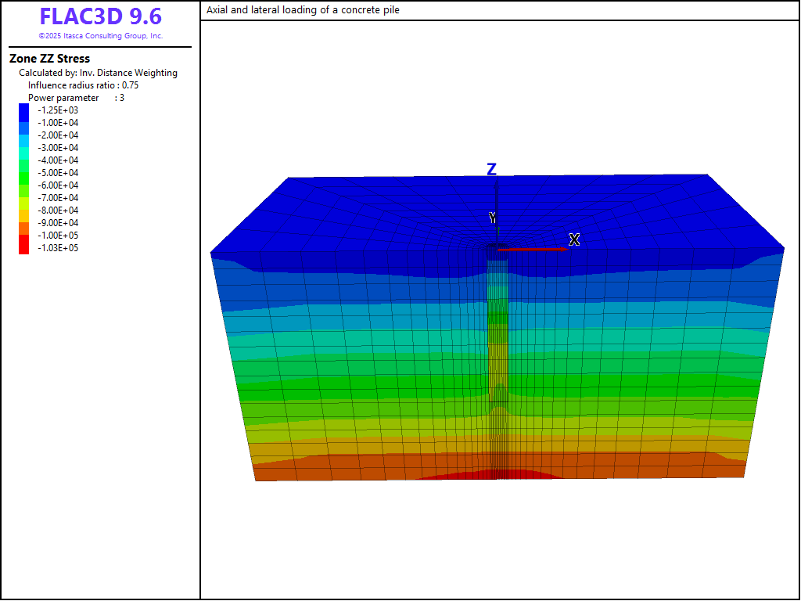The height and width of the screenshot is (601, 801).
Task: Pick the dark blue legend swatch at top
Action: tap(23, 112)
